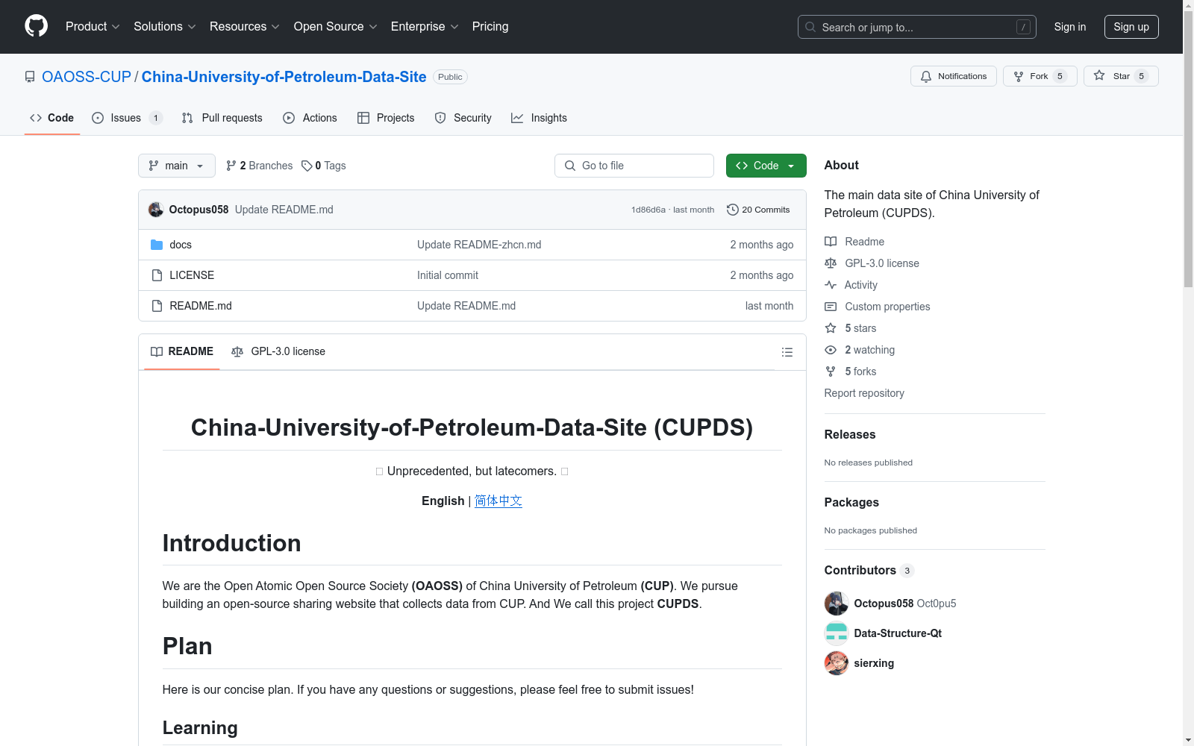Image resolution: width=1194 pixels, height=746 pixels.
Task: Switch to the Projects tab
Action: 386,118
